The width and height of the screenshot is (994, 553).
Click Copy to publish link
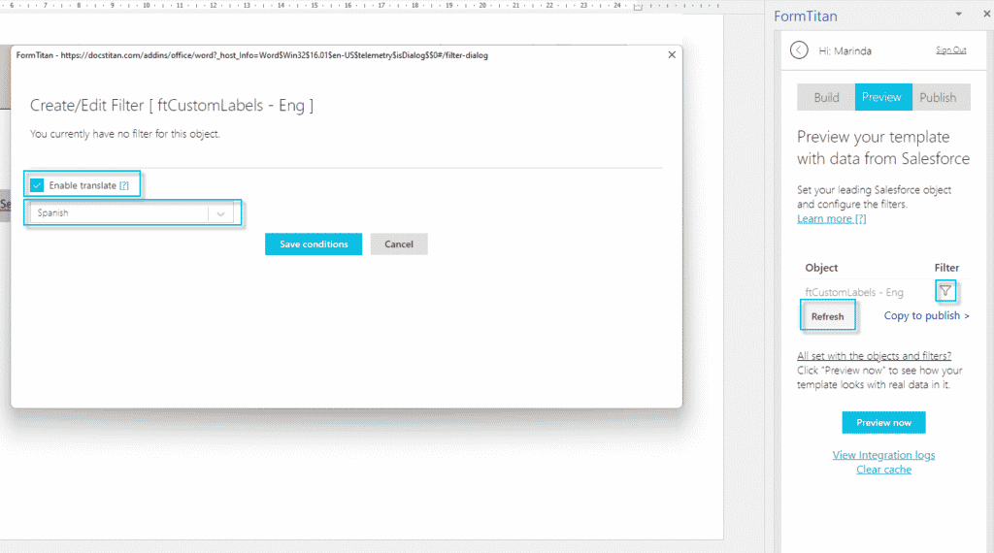926,315
